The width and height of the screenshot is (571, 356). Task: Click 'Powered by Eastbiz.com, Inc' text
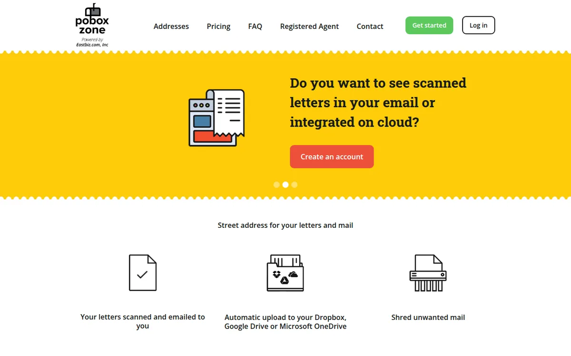[x=92, y=42]
